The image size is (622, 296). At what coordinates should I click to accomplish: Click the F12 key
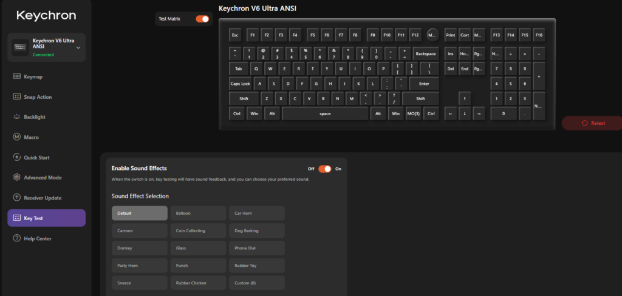[415, 35]
